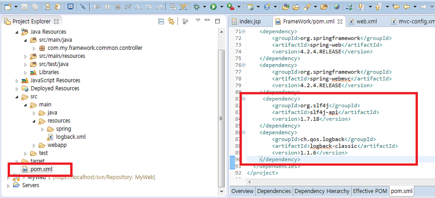The height and width of the screenshot is (198, 435).
Task: Toggle Link with Editor in Project Explorer
Action: [x=171, y=21]
